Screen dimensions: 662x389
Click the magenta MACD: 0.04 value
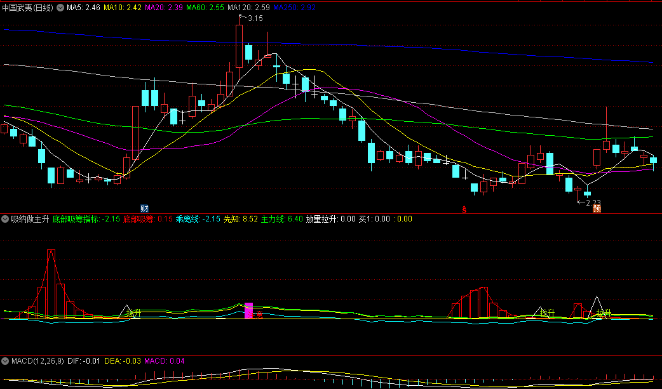165,361
